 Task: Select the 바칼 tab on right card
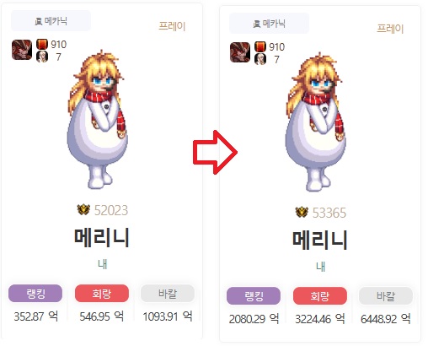(x=386, y=296)
